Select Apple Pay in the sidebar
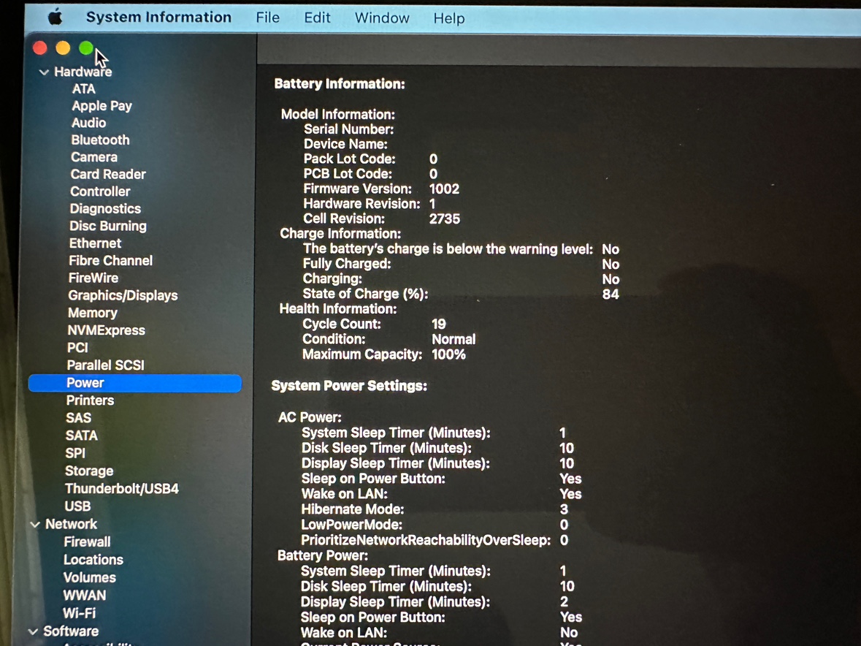 (x=102, y=106)
